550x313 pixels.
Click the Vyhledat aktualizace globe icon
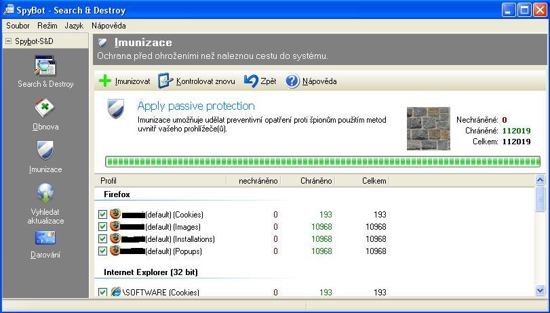[45, 194]
